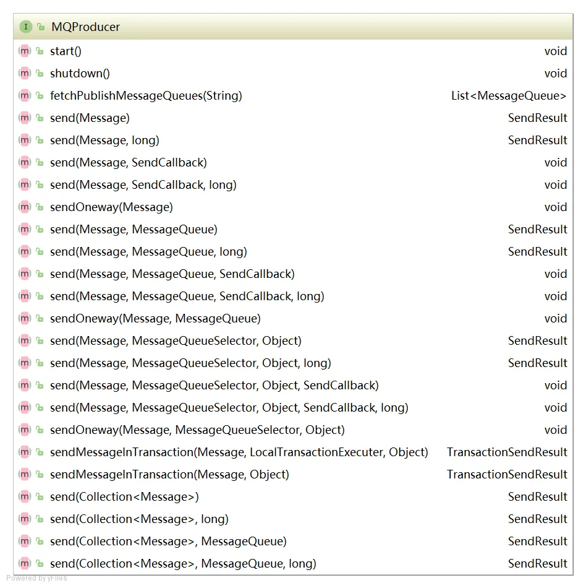Screen dimensions: 586x588
Task: Select send(Collection<Message>, long) method text
Action: [139, 519]
